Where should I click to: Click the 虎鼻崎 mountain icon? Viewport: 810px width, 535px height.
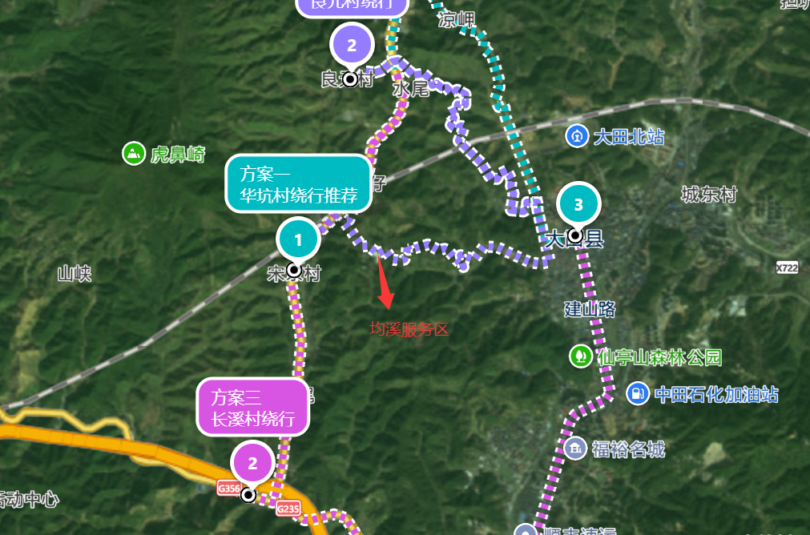(133, 154)
